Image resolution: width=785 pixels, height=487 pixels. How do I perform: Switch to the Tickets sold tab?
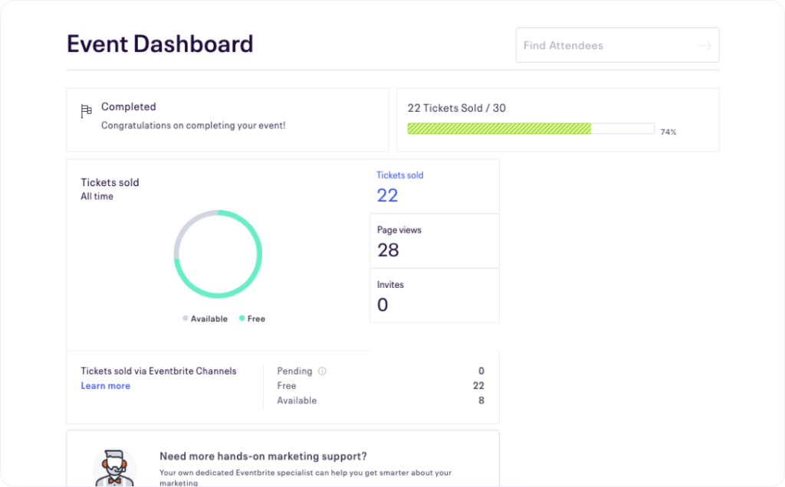(x=399, y=175)
